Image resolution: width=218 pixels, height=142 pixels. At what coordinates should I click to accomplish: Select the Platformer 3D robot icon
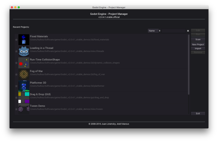pyautogui.click(x=24, y=86)
